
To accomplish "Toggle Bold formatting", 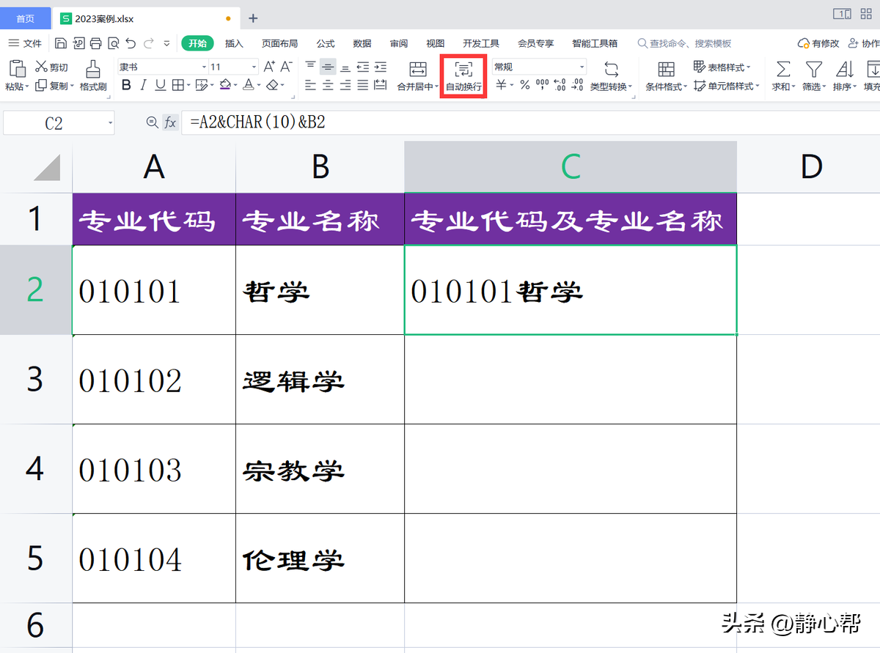I will coord(125,86).
